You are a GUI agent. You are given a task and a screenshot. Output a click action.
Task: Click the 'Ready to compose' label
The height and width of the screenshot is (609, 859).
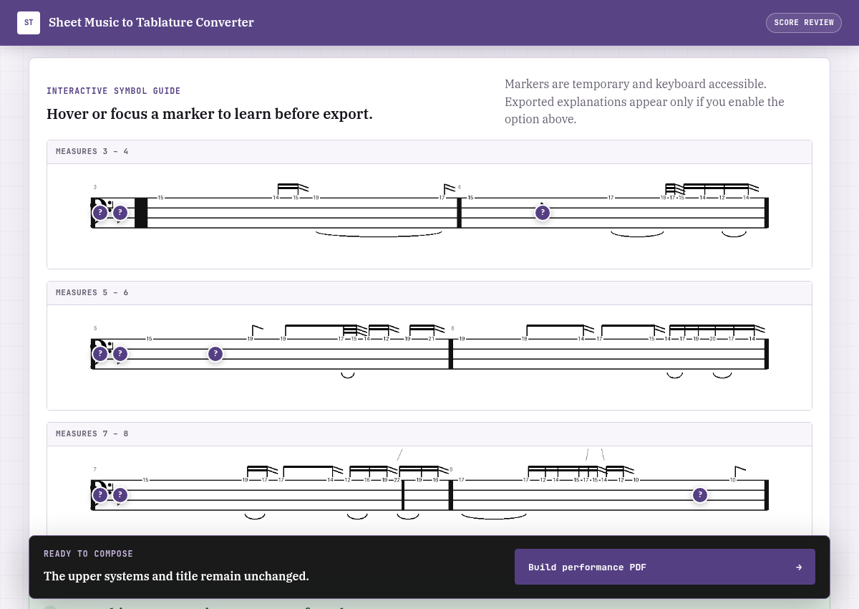coord(88,554)
